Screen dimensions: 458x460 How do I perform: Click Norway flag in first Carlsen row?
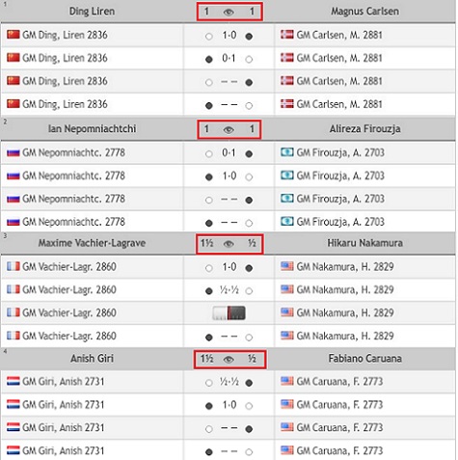(287, 35)
